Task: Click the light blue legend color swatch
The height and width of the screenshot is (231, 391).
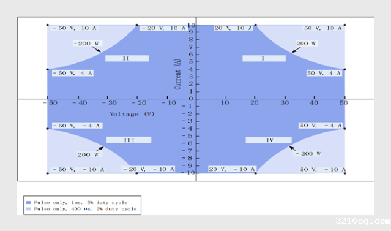Action: 28,209
